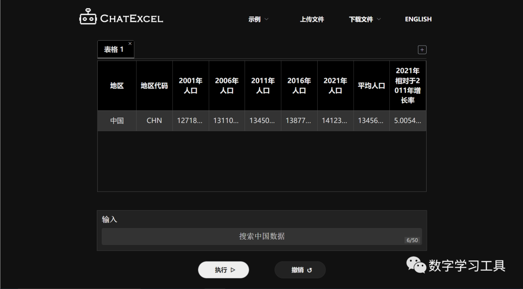Image resolution: width=523 pixels, height=289 pixels.
Task: Open the 下载文件 dropdown menu
Action: coord(365,19)
